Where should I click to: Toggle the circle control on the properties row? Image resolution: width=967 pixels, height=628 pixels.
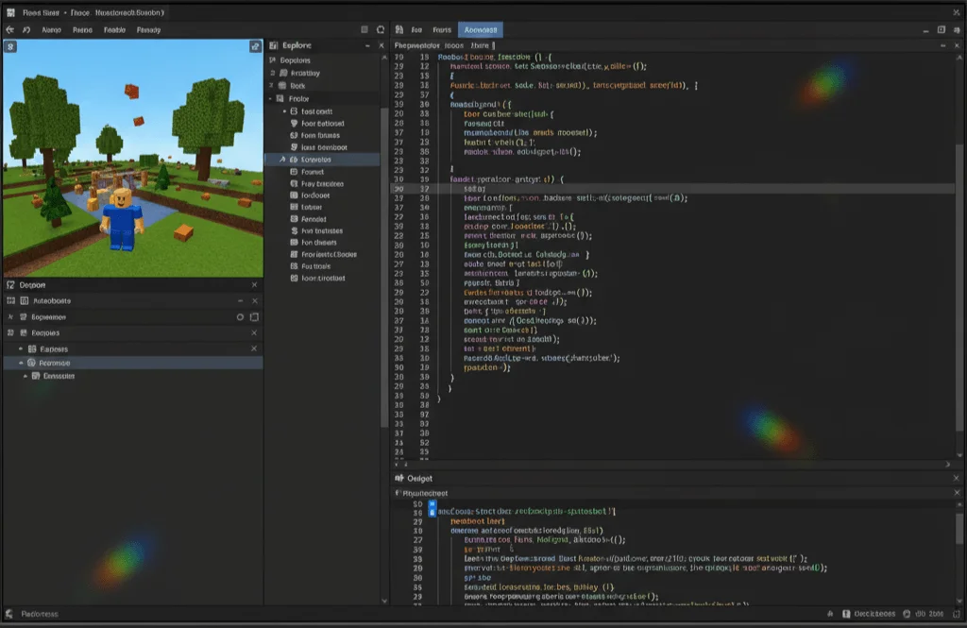(241, 317)
